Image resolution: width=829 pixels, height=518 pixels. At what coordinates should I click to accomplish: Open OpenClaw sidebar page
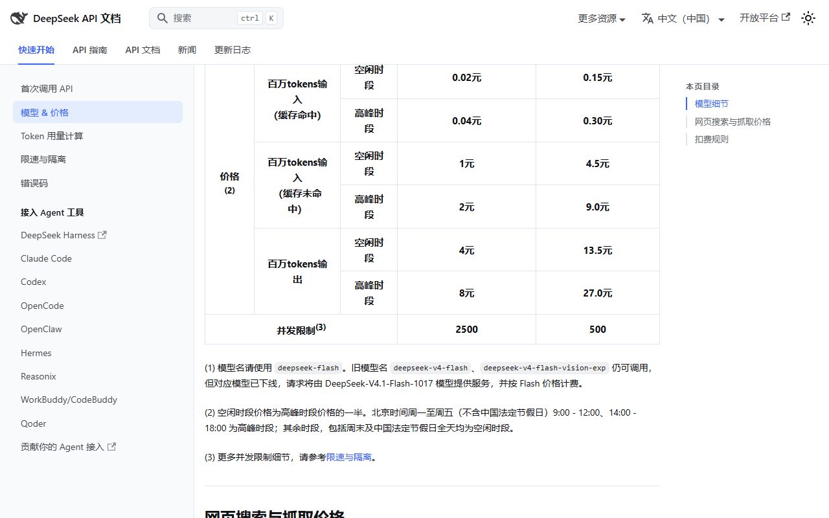tap(98, 329)
